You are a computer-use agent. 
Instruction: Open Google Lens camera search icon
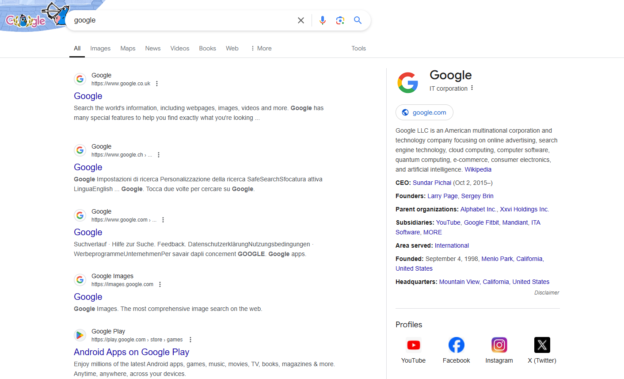[x=340, y=20]
